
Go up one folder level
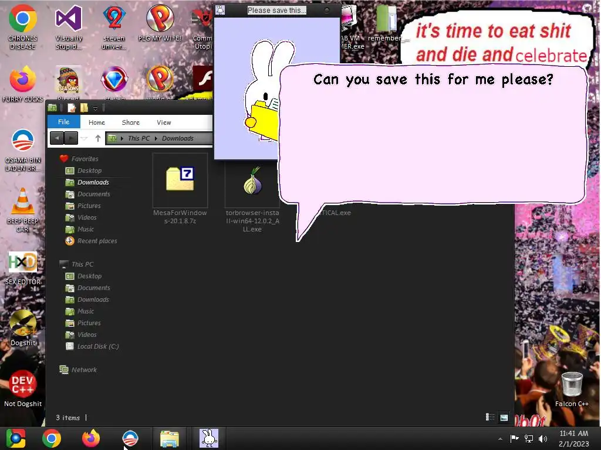[x=98, y=138]
